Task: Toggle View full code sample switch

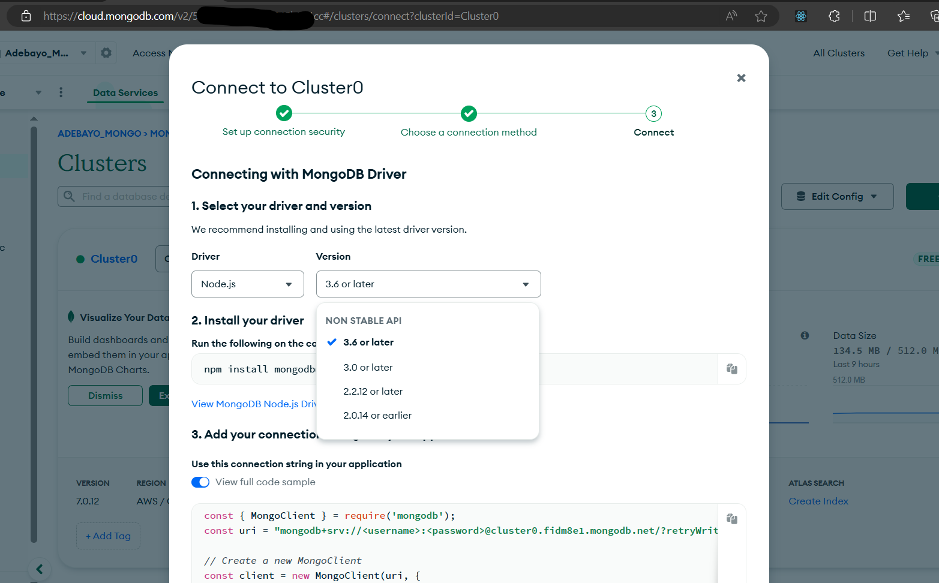Action: [x=200, y=482]
